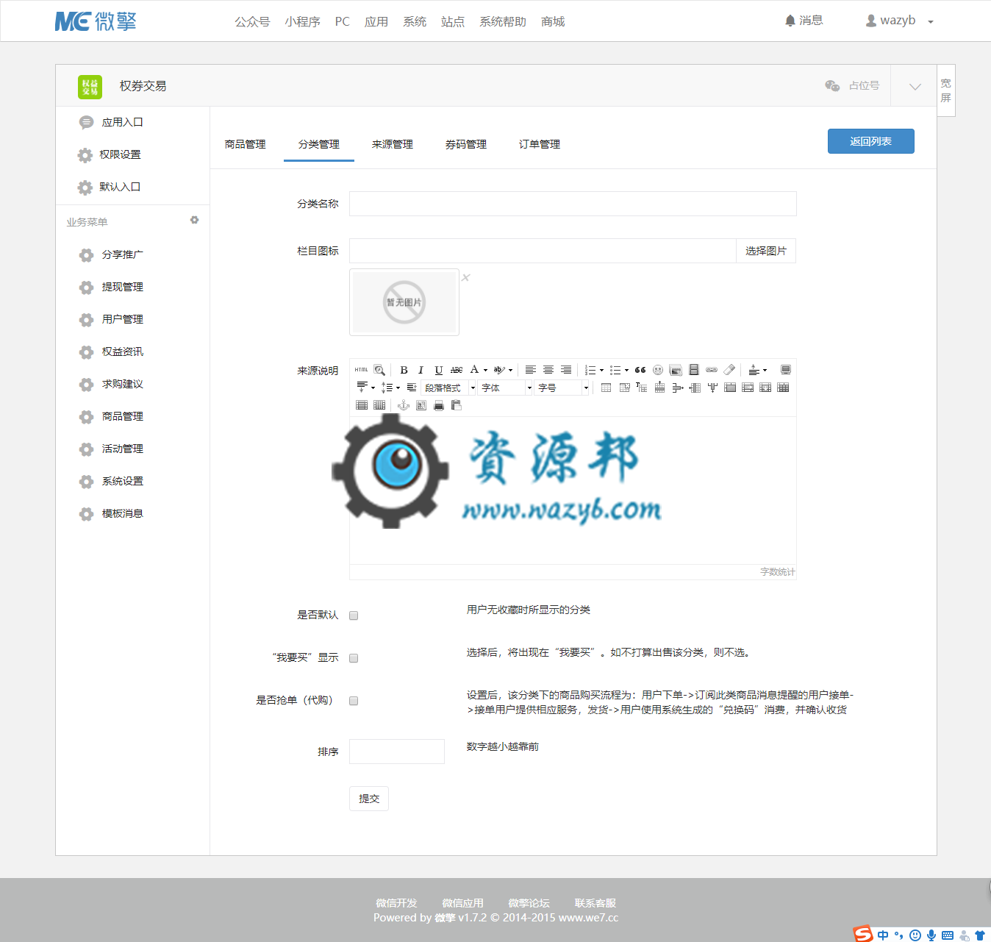The image size is (991, 942).
Task: Open 提现管理 in sidebar
Action: (122, 287)
